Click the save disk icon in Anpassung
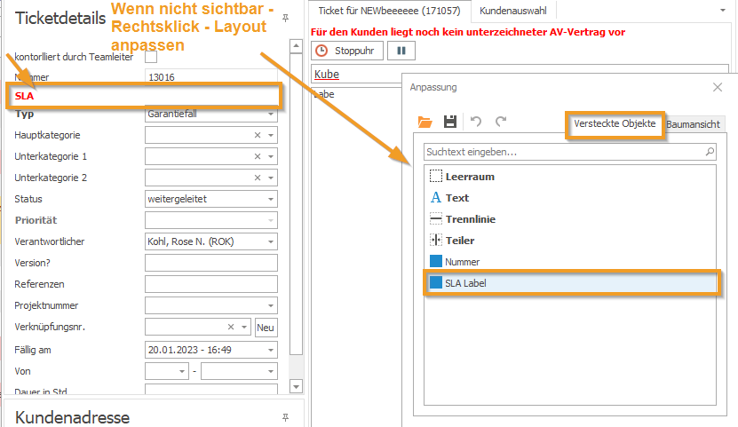Image resolution: width=738 pixels, height=427 pixels. [x=450, y=122]
